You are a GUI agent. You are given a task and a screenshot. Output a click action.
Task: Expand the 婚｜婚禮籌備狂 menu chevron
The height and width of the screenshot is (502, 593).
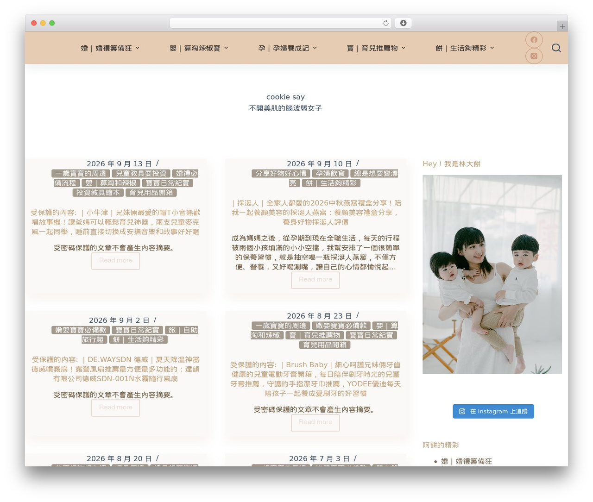point(138,48)
